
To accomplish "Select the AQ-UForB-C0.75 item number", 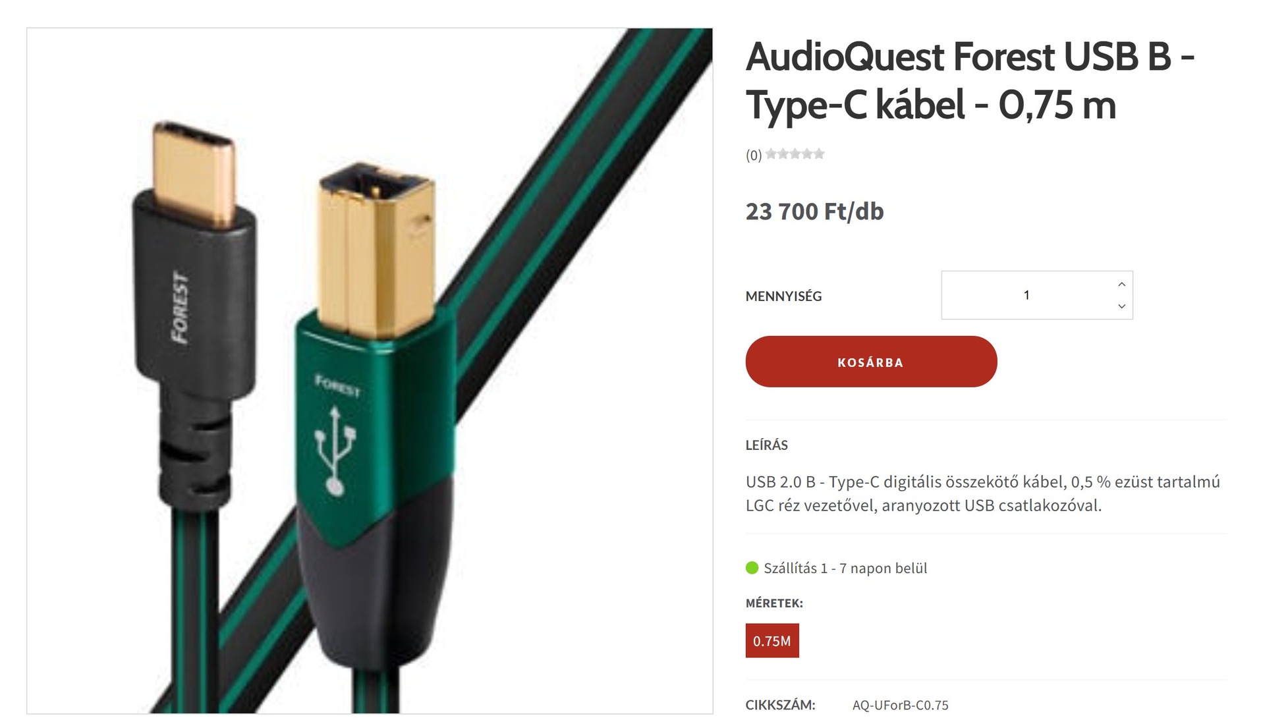I will pos(900,705).
